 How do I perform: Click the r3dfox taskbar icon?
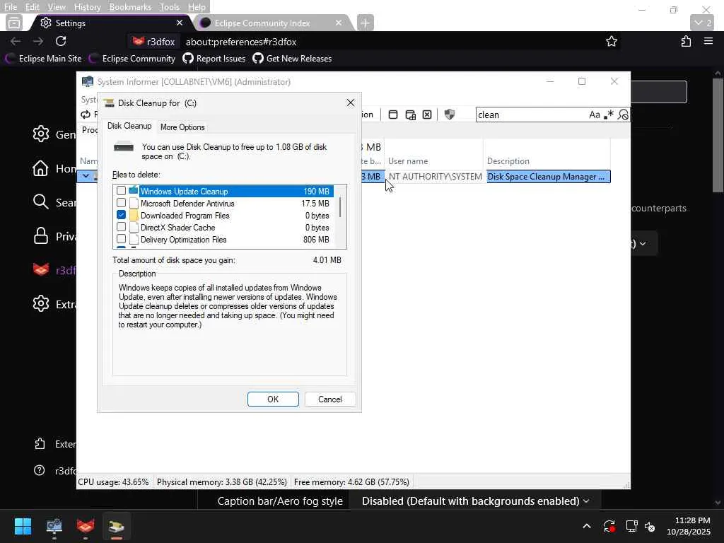(86, 526)
